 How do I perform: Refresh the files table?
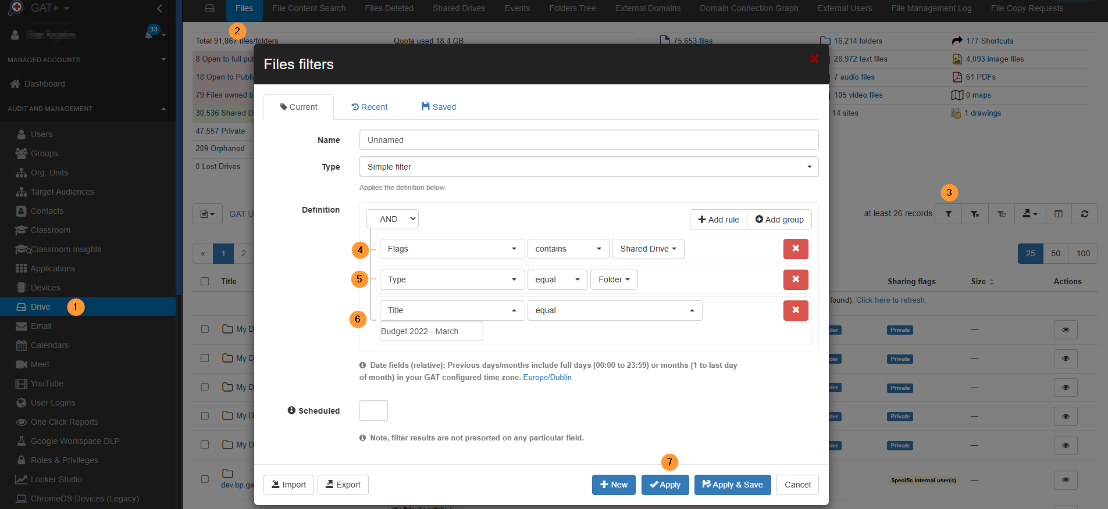[x=1084, y=214]
